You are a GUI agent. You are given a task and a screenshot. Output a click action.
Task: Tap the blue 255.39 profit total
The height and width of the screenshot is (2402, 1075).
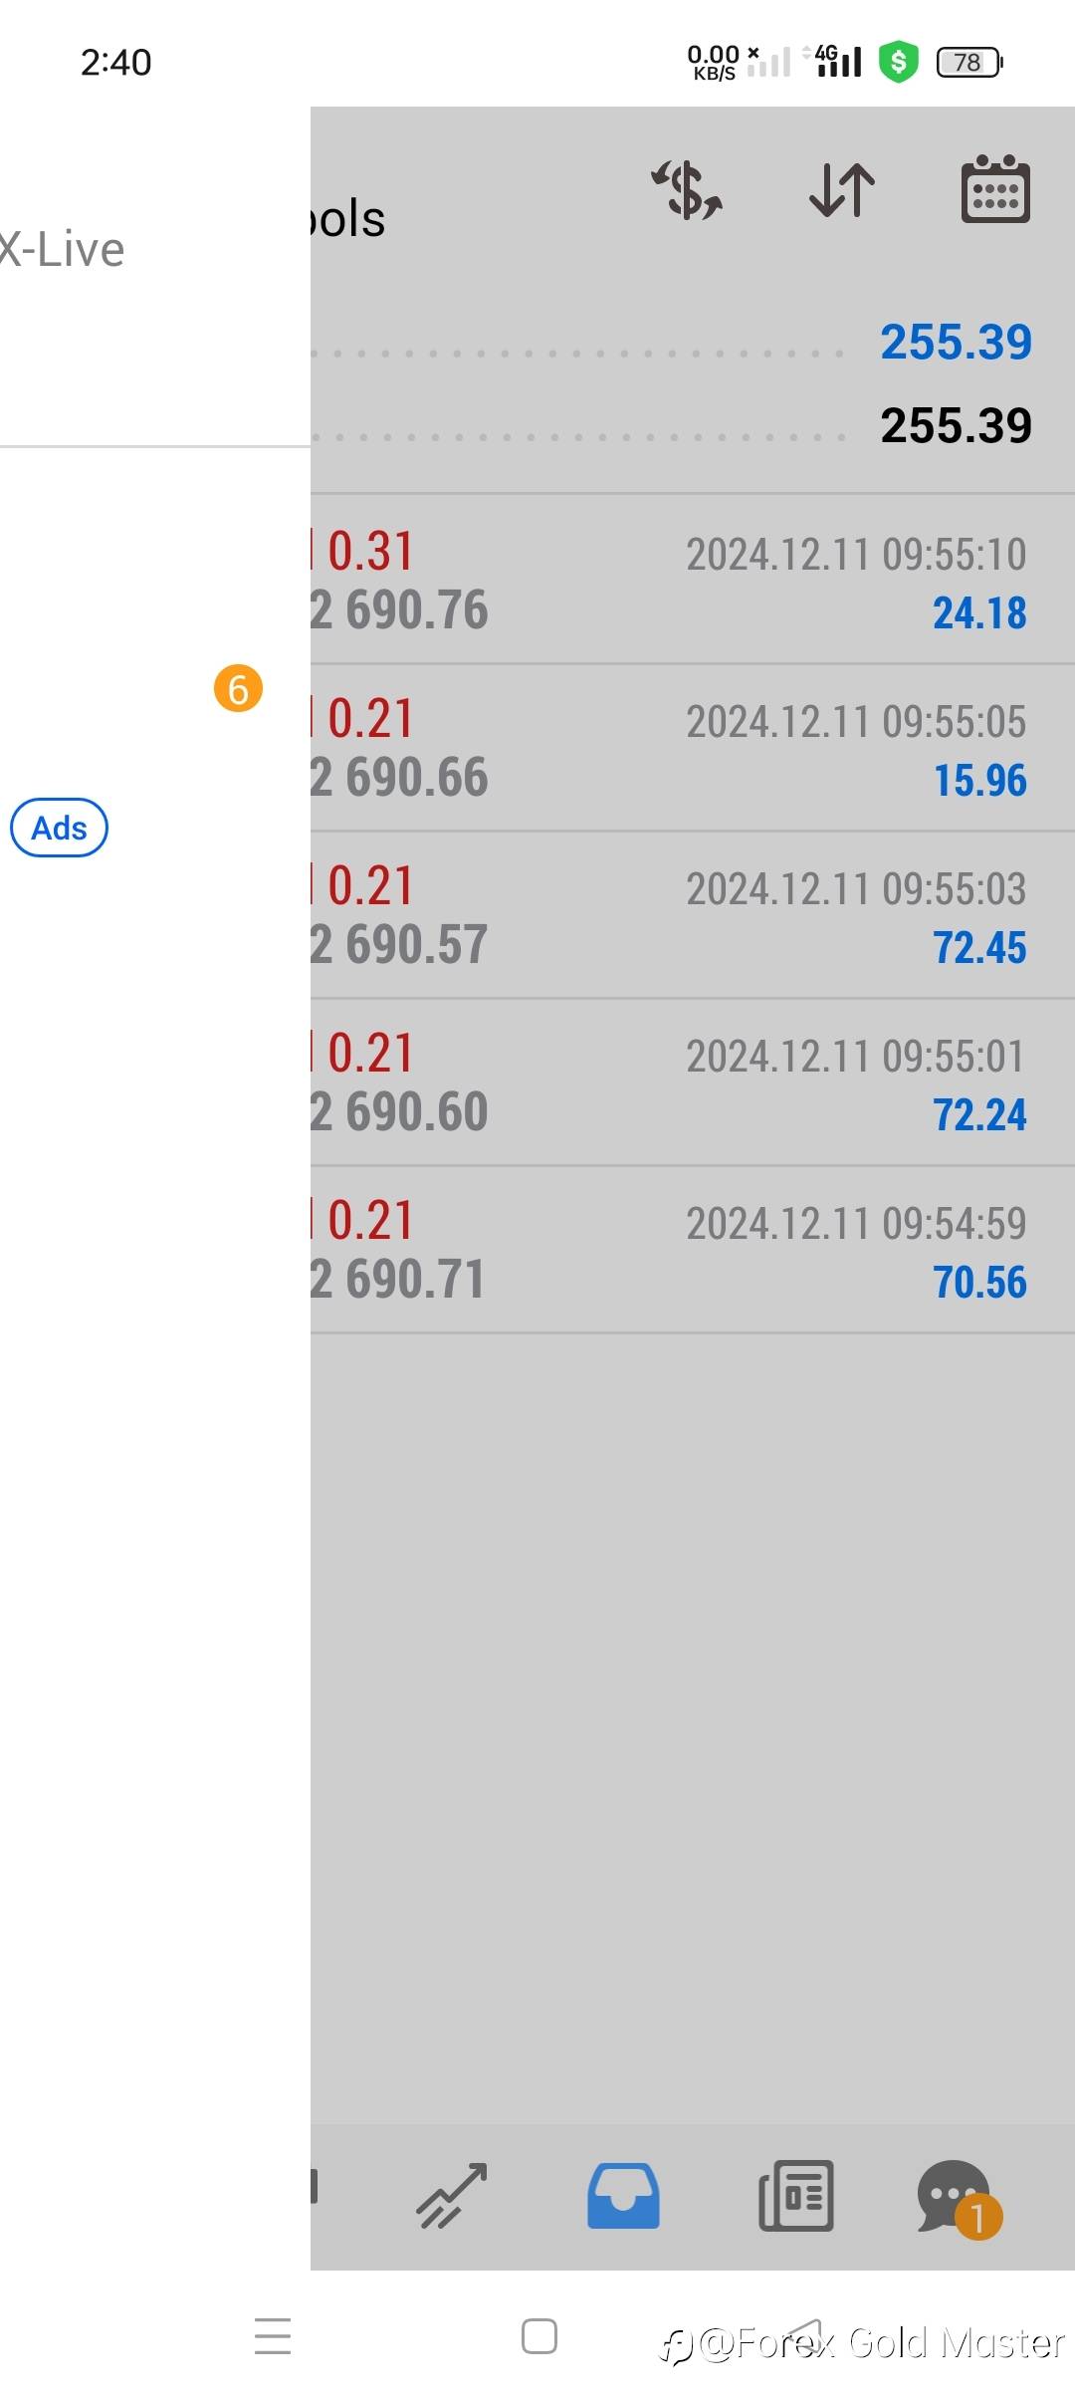(956, 343)
